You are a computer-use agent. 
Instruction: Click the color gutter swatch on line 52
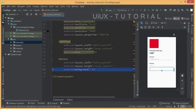pyautogui.click(x=48, y=31)
